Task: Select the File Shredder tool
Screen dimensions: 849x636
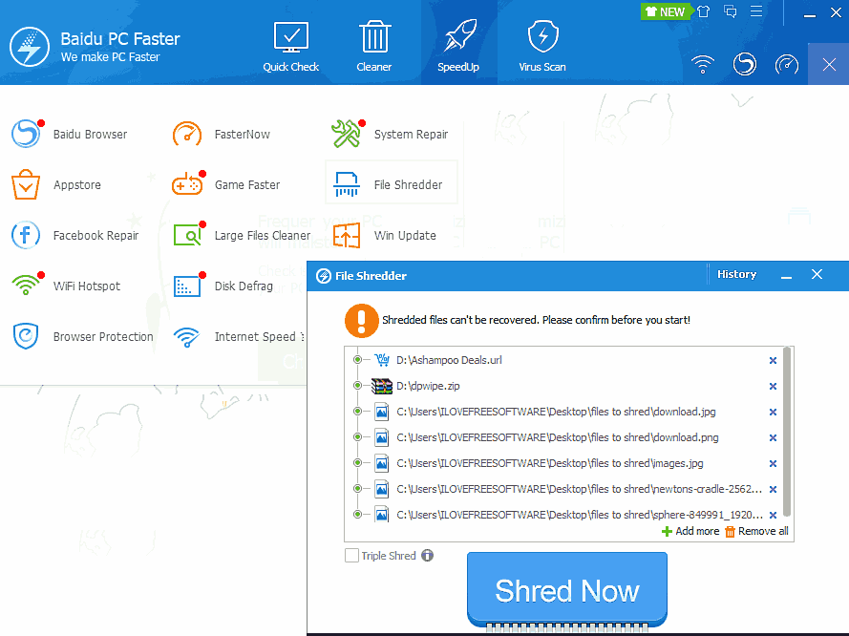Action: pyautogui.click(x=392, y=182)
